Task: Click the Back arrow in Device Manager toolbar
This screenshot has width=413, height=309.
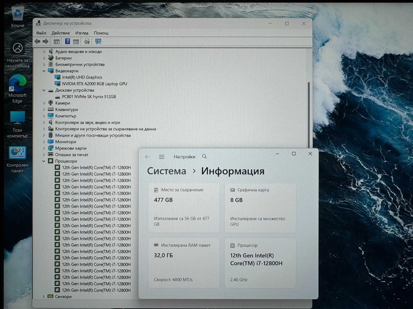Action: pos(37,41)
